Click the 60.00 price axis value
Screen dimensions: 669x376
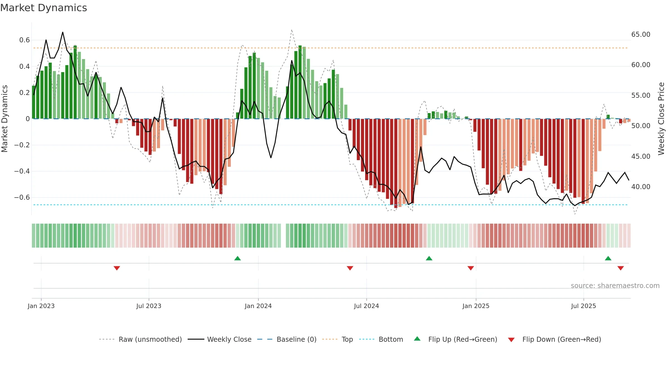tap(641, 65)
